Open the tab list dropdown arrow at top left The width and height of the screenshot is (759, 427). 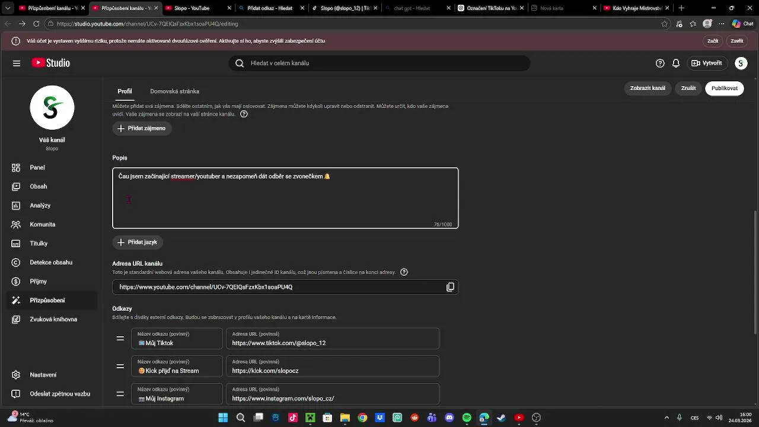pos(8,8)
